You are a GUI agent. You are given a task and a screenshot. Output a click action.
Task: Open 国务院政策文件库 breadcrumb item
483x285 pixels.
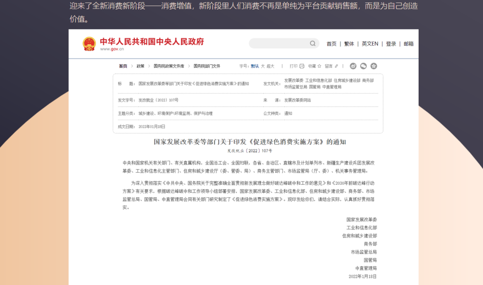click(x=169, y=66)
